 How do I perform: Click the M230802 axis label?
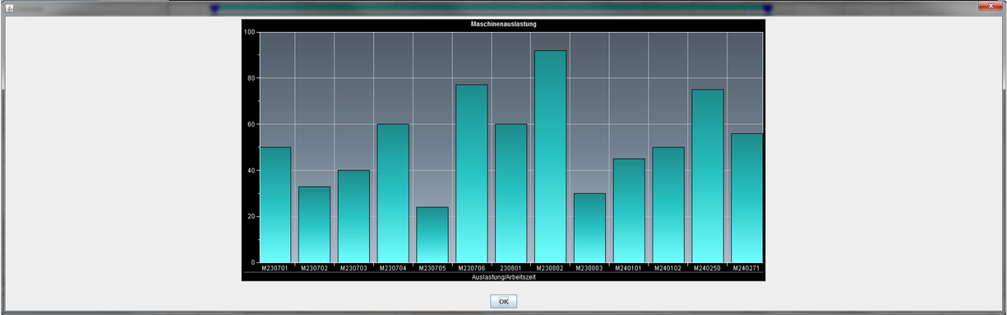click(x=551, y=268)
